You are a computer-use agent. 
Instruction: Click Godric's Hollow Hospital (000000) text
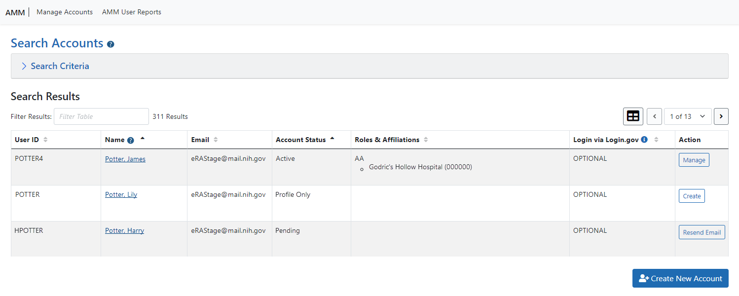[x=420, y=167]
